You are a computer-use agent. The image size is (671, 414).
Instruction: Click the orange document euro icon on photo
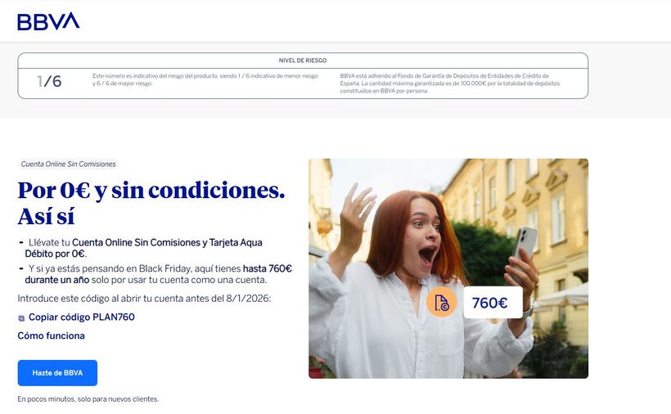441,303
